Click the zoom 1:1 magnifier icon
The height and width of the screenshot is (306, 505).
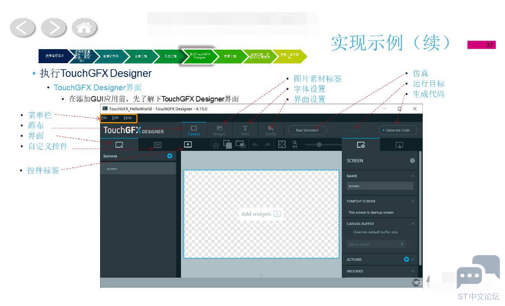pyautogui.click(x=295, y=145)
